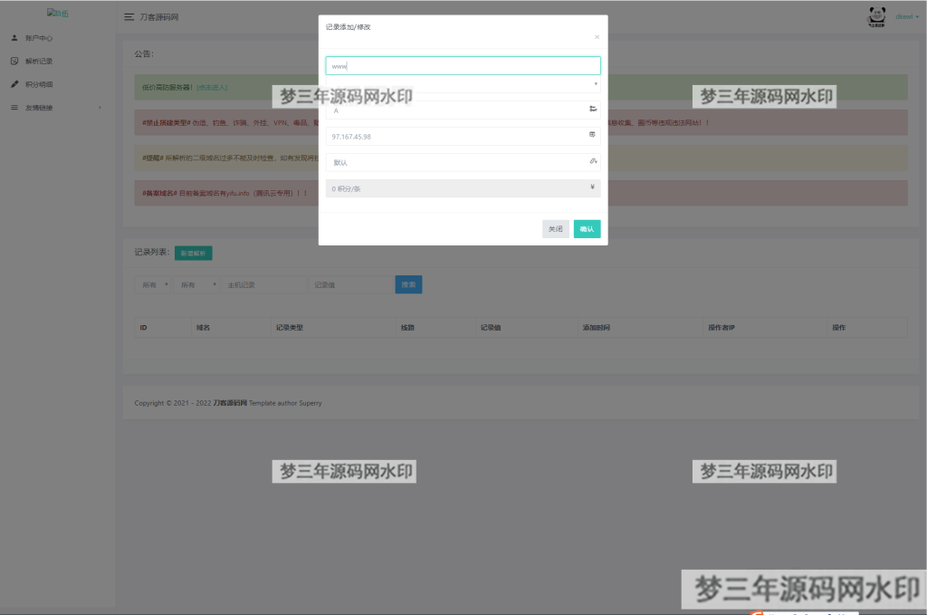Viewport: 927px width, 615px height.
Task: Open the first 所有 filter dropdown
Action: pyautogui.click(x=152, y=284)
